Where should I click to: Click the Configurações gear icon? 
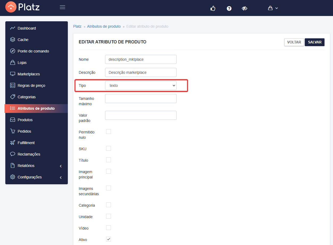pyautogui.click(x=13, y=177)
